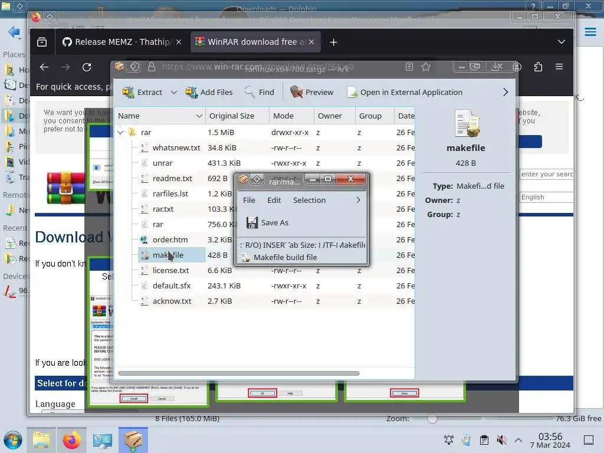Screen dimensions: 604x453
Task: Bookmark this page with star icon
Action: (x=426, y=67)
